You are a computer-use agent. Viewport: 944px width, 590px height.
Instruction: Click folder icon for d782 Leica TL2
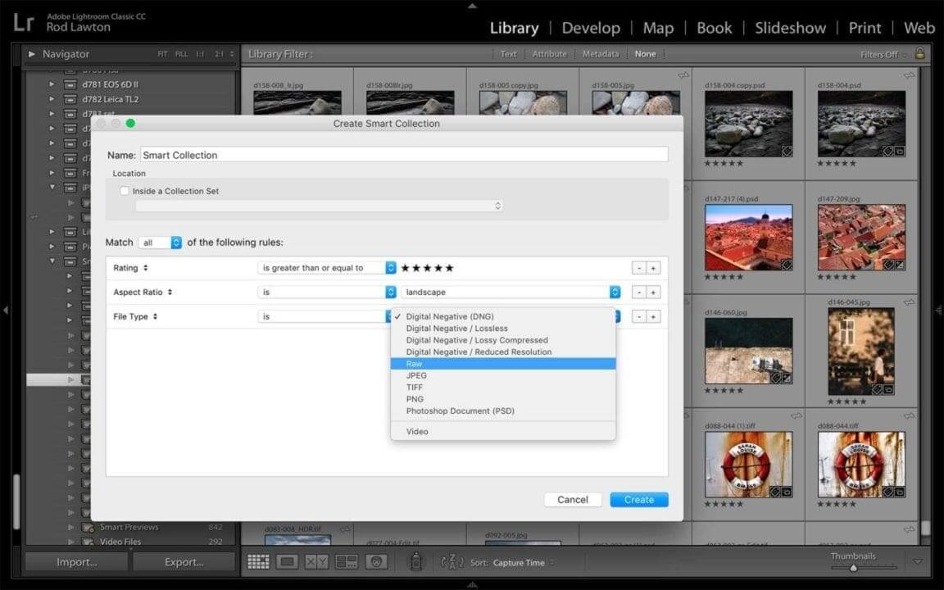click(x=70, y=99)
